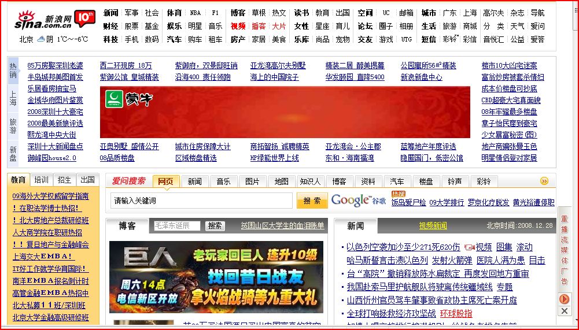Image resolution: width=579 pixels, height=330 pixels.
Task: Select the 网页 search tab
Action: pos(166,181)
